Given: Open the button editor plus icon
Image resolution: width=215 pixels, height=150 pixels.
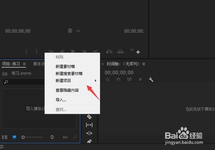Looking at the screenshot, I should click(x=138, y=52).
